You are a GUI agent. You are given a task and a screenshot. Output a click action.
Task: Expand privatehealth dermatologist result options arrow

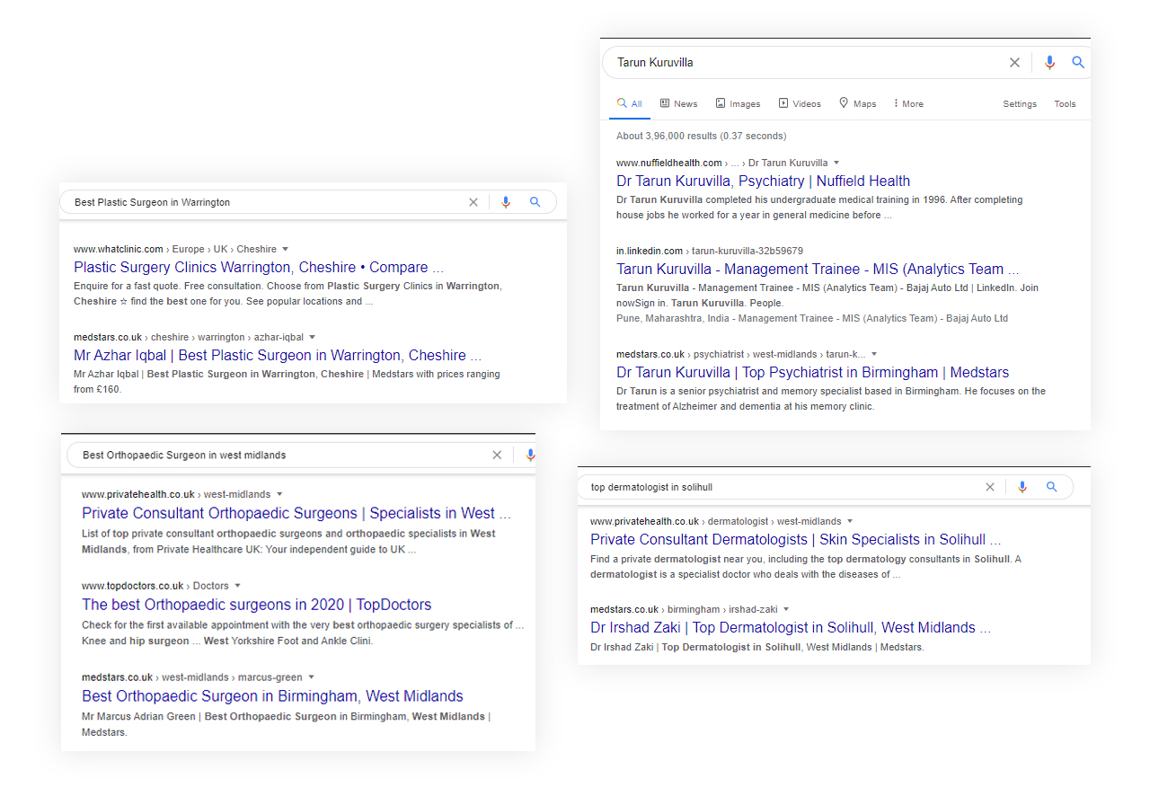pyautogui.click(x=850, y=521)
